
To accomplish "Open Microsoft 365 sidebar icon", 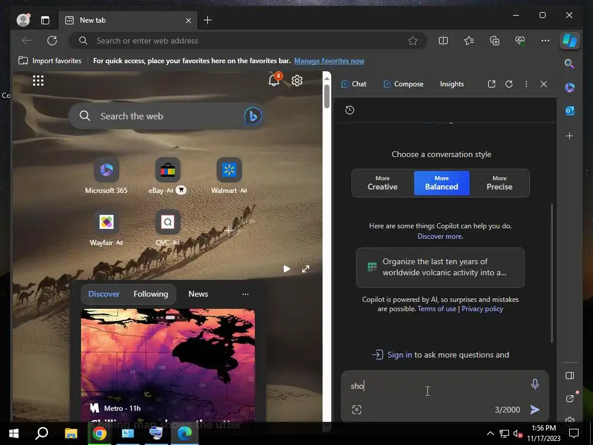I will (x=570, y=87).
